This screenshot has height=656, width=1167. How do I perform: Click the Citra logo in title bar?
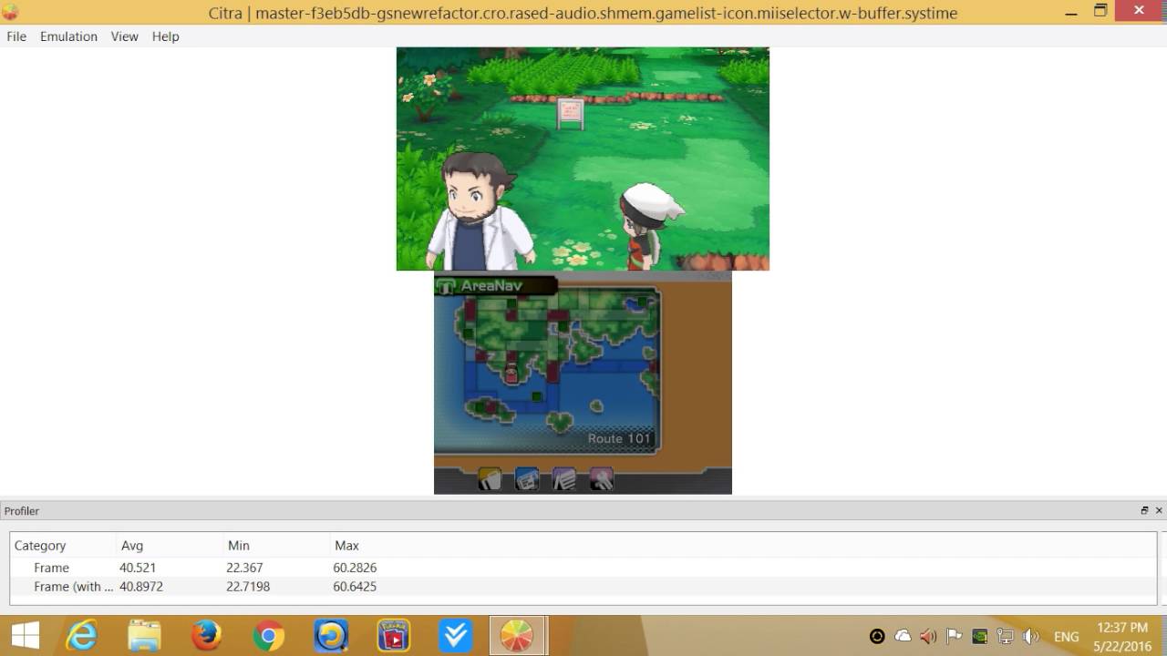coord(10,13)
